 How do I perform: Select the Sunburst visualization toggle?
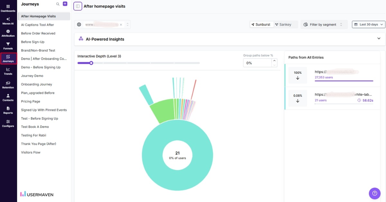click(x=262, y=24)
